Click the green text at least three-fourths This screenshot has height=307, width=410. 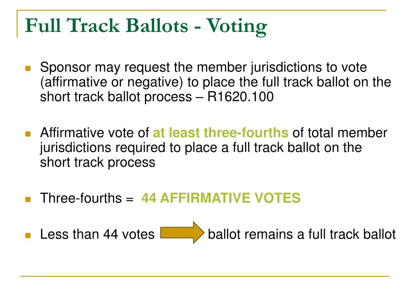pos(221,132)
